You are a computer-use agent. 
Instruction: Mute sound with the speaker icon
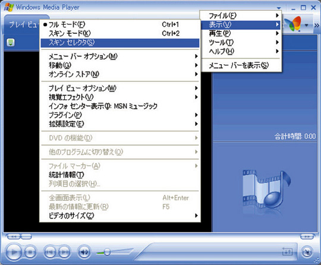click(84, 252)
